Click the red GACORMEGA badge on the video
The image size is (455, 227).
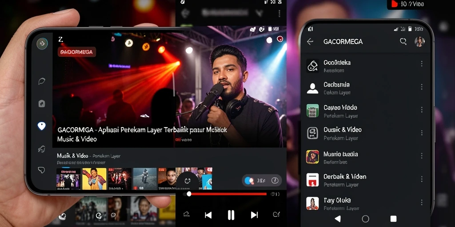click(x=76, y=52)
